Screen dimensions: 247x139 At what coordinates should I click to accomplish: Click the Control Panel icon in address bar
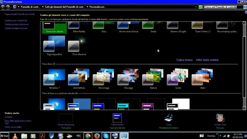[x=15, y=7]
